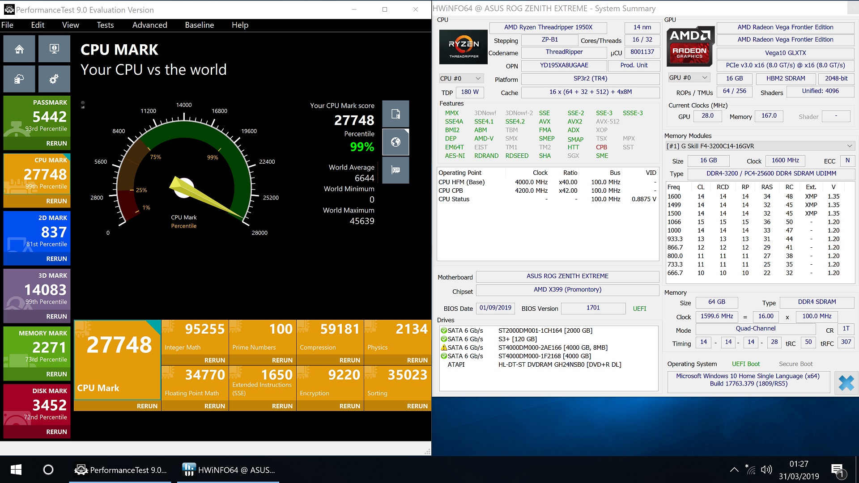Click the save results document icon
The image size is (859, 483).
click(395, 114)
